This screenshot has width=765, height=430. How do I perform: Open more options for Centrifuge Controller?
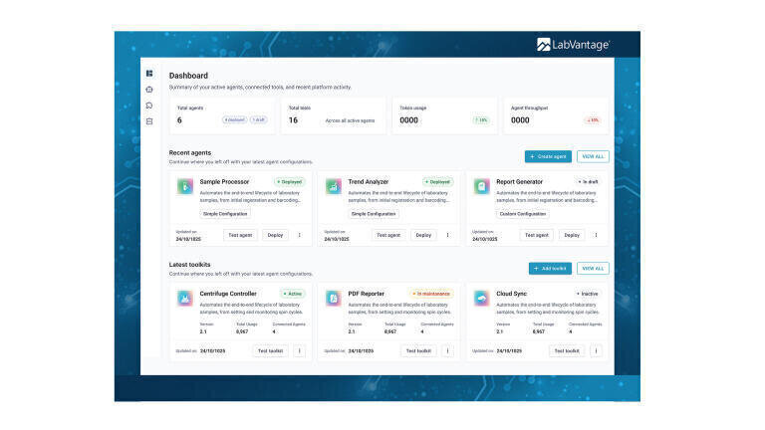pos(300,351)
